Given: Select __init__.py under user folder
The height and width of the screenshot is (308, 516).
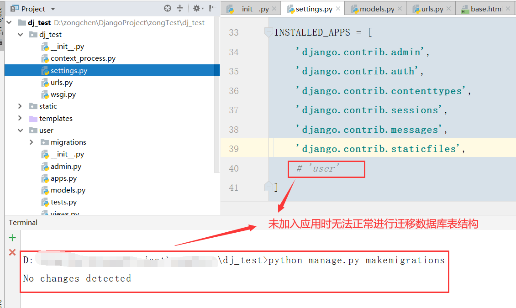Looking at the screenshot, I should click(x=67, y=154).
